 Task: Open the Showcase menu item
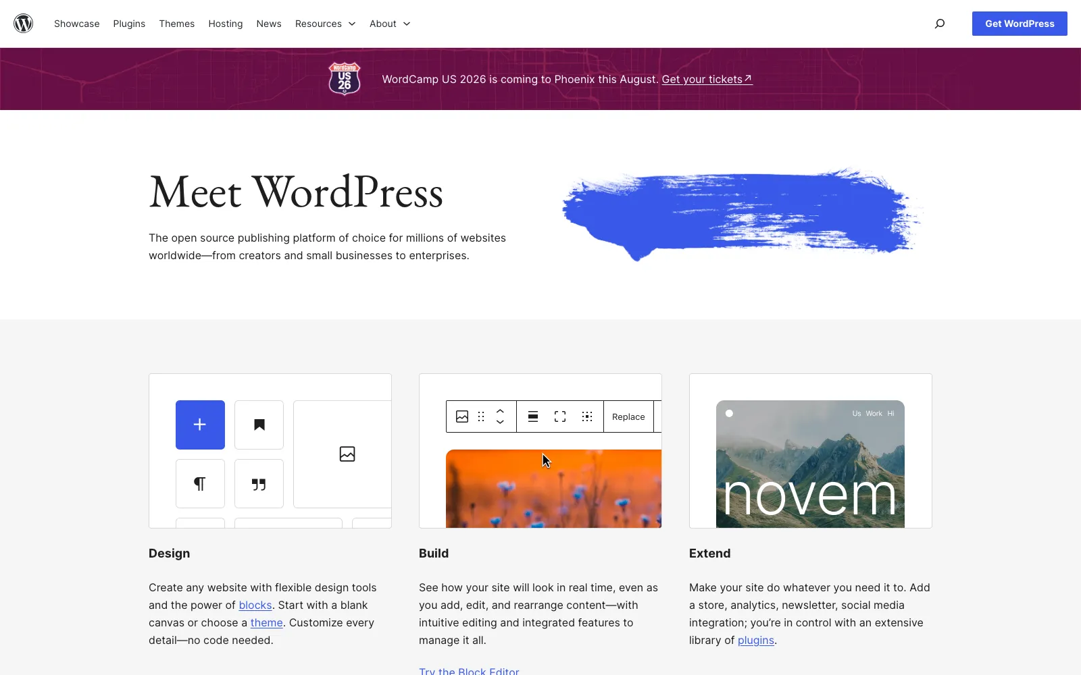point(77,24)
